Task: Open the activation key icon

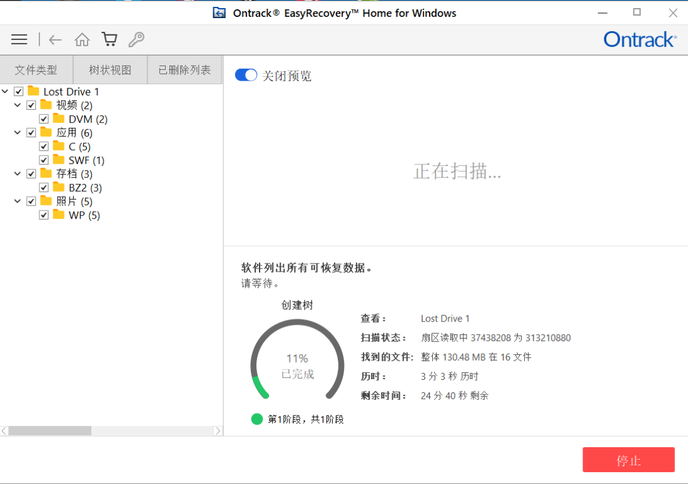Action: [x=136, y=39]
